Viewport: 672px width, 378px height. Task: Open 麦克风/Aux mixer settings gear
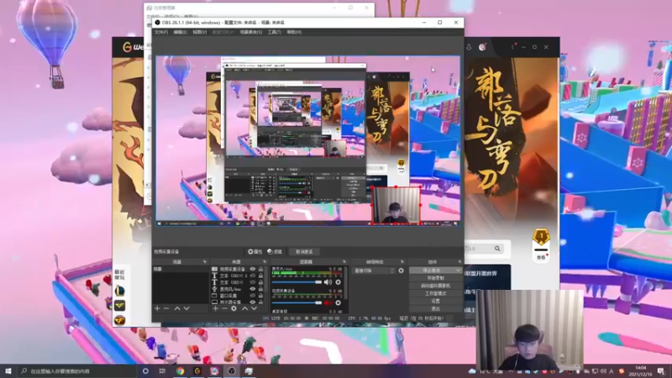tap(339, 282)
